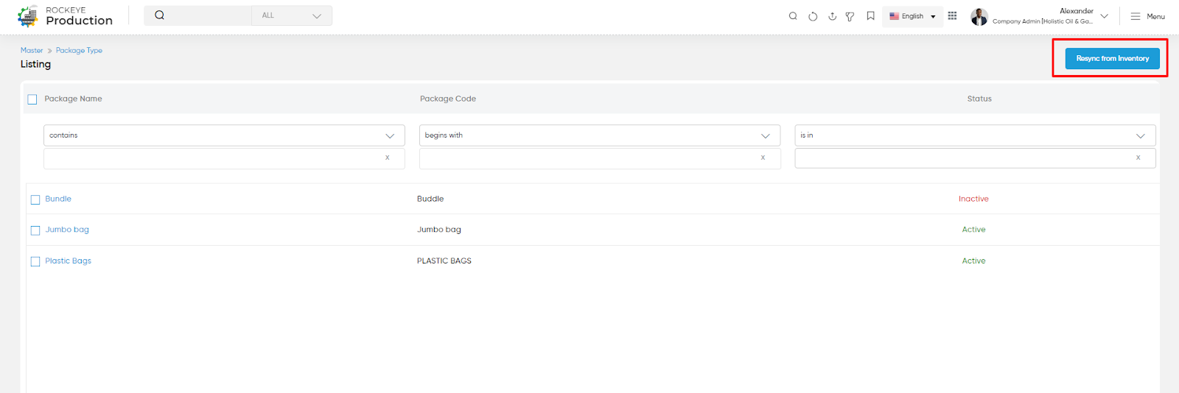Click the bookmark icon
The width and height of the screenshot is (1179, 393).
(x=870, y=15)
